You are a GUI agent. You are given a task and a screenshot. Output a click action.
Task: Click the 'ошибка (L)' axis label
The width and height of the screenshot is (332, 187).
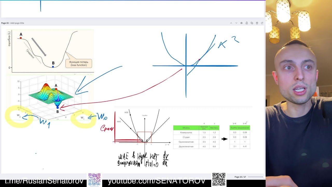[x=9, y=39]
